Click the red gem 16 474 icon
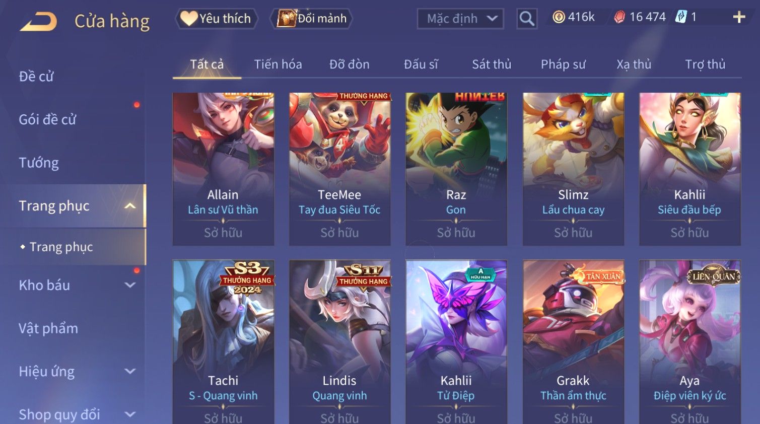The image size is (760, 424). (619, 17)
